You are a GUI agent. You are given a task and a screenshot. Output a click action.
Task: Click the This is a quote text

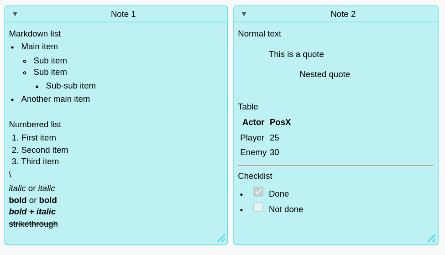[x=296, y=54]
